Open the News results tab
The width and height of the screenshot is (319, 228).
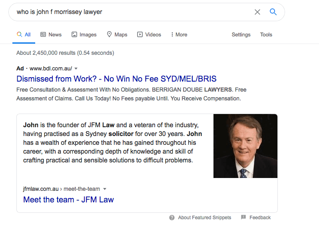click(x=51, y=35)
